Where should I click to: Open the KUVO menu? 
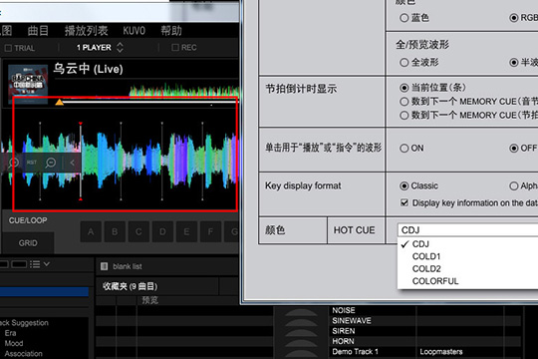click(x=134, y=31)
